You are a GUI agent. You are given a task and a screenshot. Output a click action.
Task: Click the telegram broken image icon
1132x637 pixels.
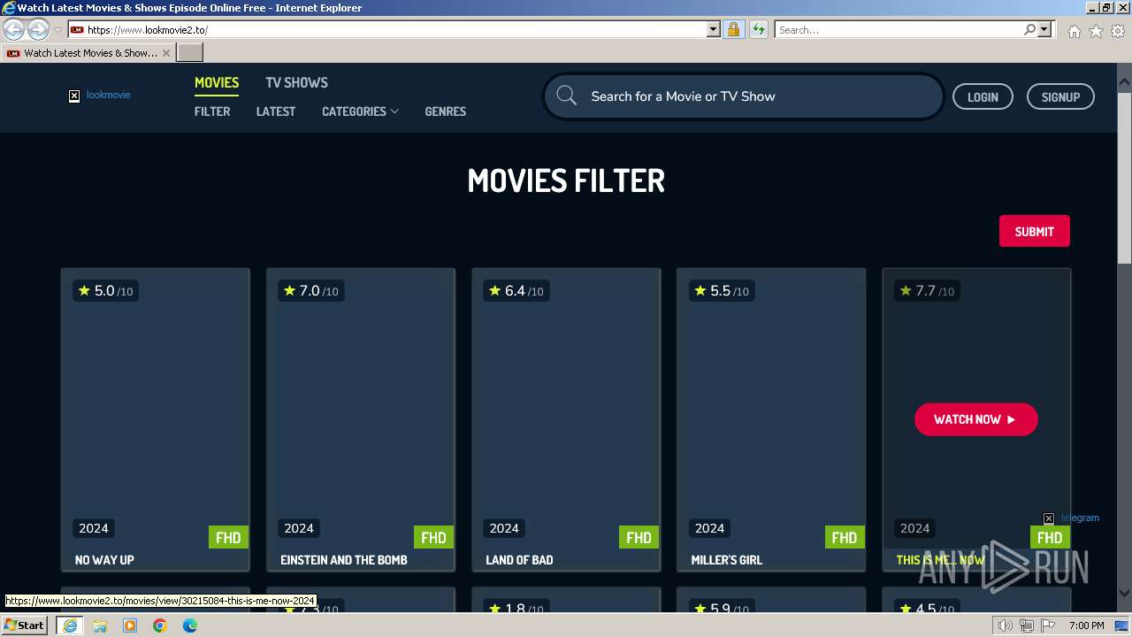(1049, 518)
